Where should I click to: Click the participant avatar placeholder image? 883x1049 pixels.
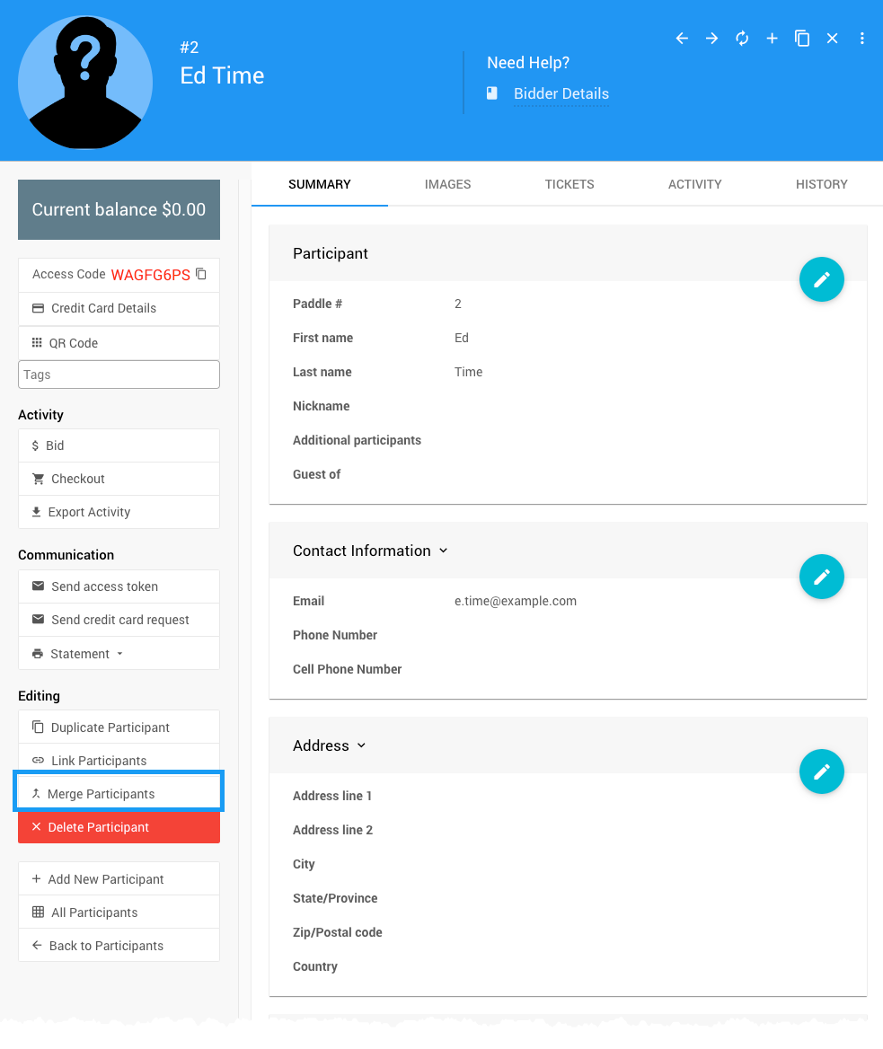(x=85, y=82)
